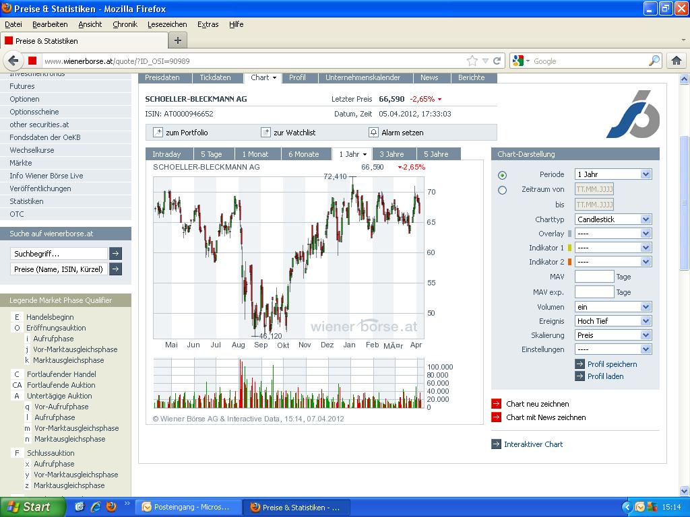This screenshot has width=690, height=517.
Task: Open Optionsscheine in sidebar
Action: point(34,112)
